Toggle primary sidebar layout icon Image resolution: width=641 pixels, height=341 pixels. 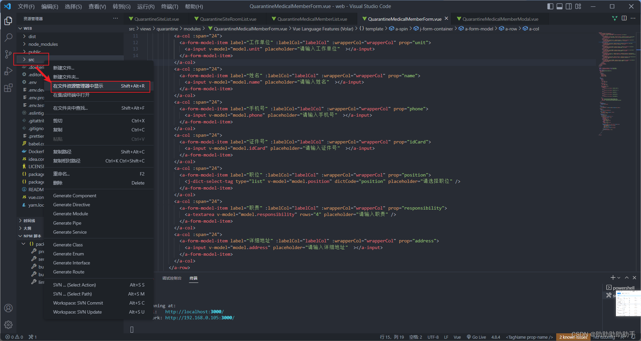click(x=551, y=6)
